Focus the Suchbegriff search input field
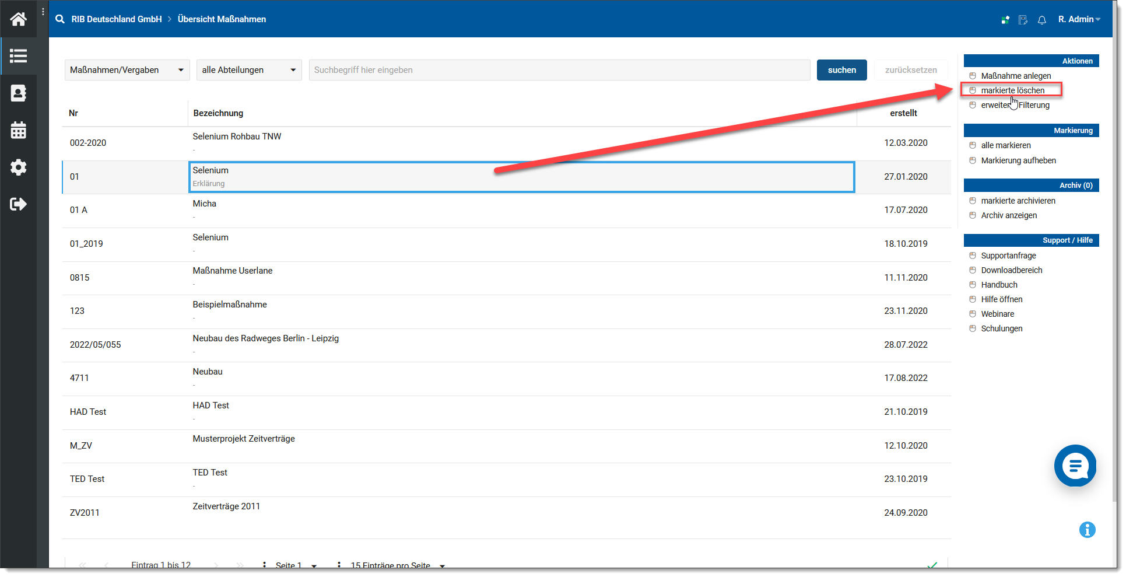Viewport: 1126px width, 577px height. (559, 70)
